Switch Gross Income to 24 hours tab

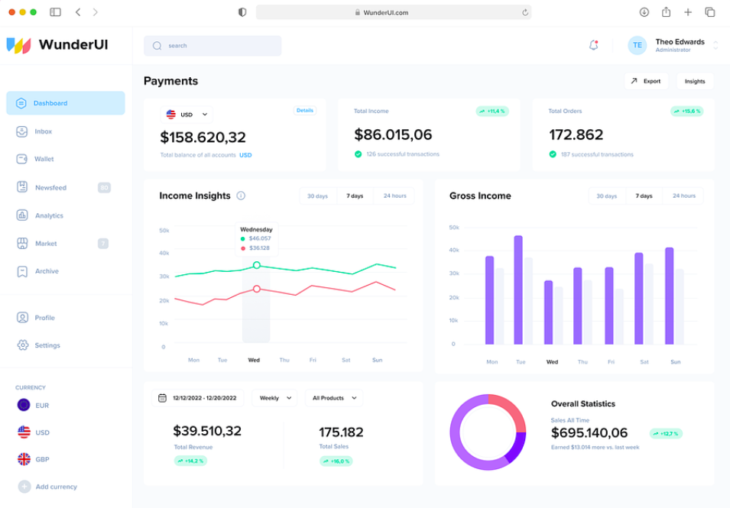point(684,196)
